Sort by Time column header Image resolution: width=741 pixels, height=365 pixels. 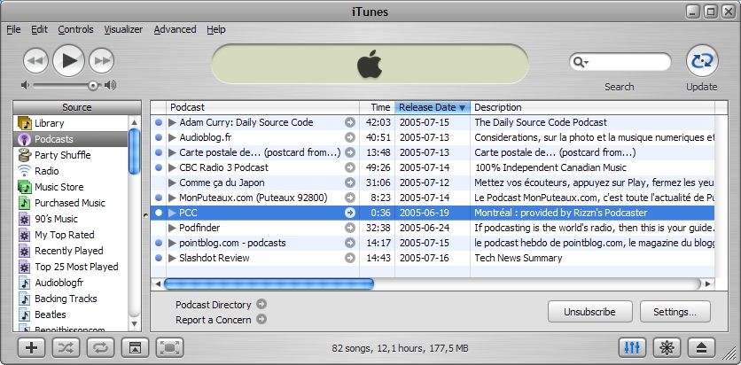click(377, 107)
